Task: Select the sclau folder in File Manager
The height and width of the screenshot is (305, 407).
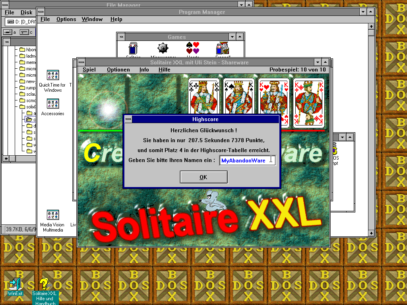Action: pos(28,94)
